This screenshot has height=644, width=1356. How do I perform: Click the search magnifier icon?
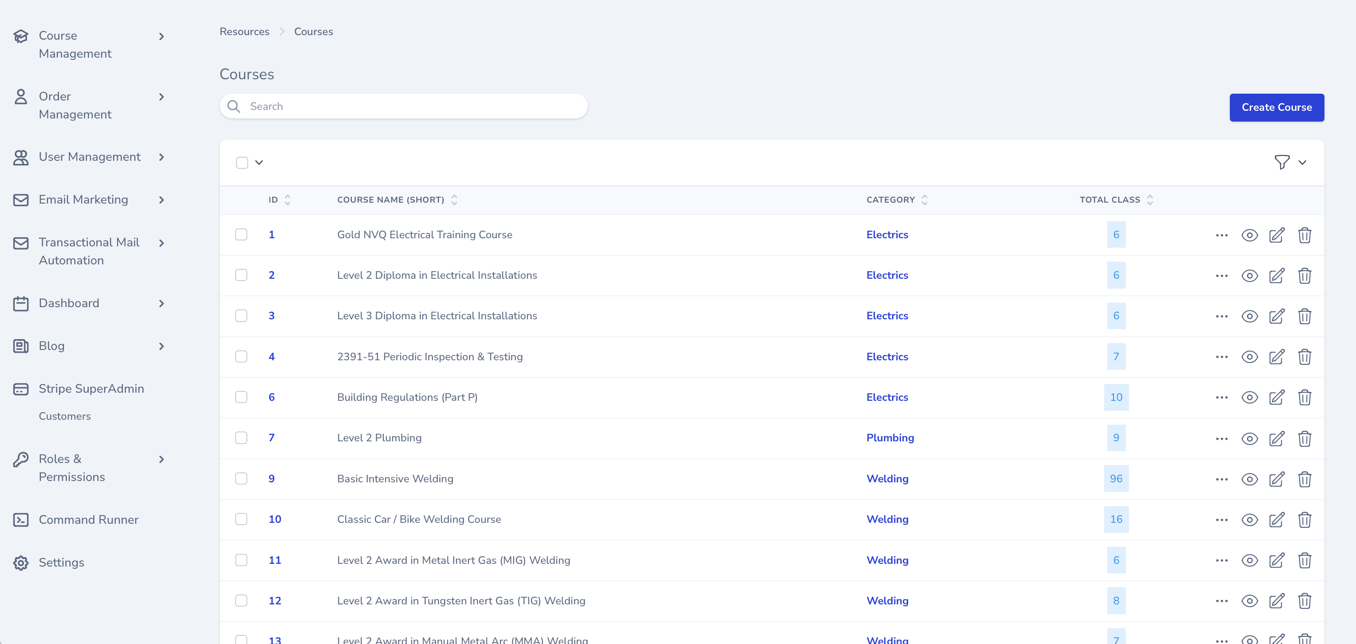[x=233, y=107]
